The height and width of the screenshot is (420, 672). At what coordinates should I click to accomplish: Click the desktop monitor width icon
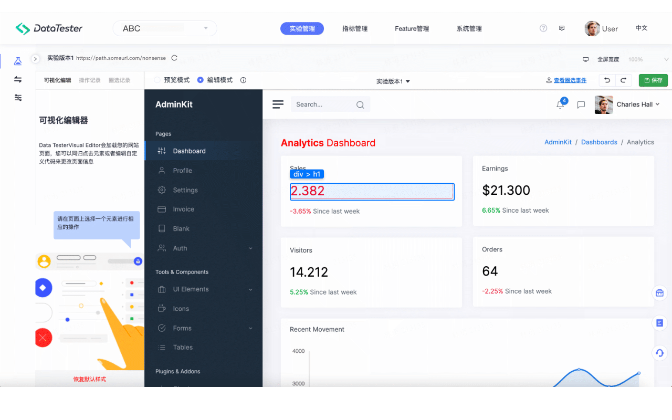pos(586,60)
